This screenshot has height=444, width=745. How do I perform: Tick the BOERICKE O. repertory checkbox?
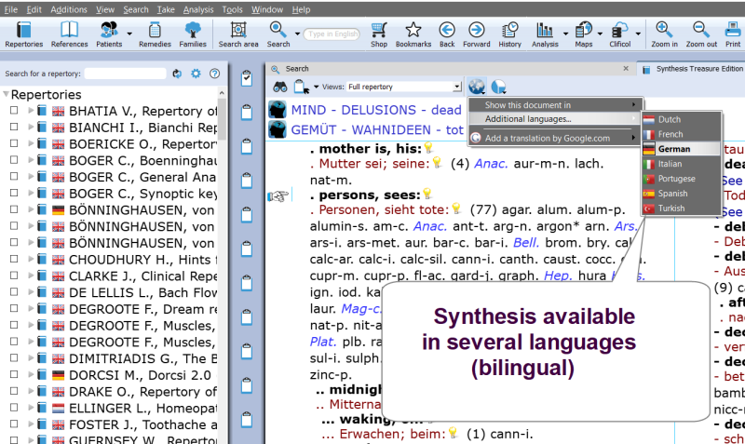(x=14, y=144)
